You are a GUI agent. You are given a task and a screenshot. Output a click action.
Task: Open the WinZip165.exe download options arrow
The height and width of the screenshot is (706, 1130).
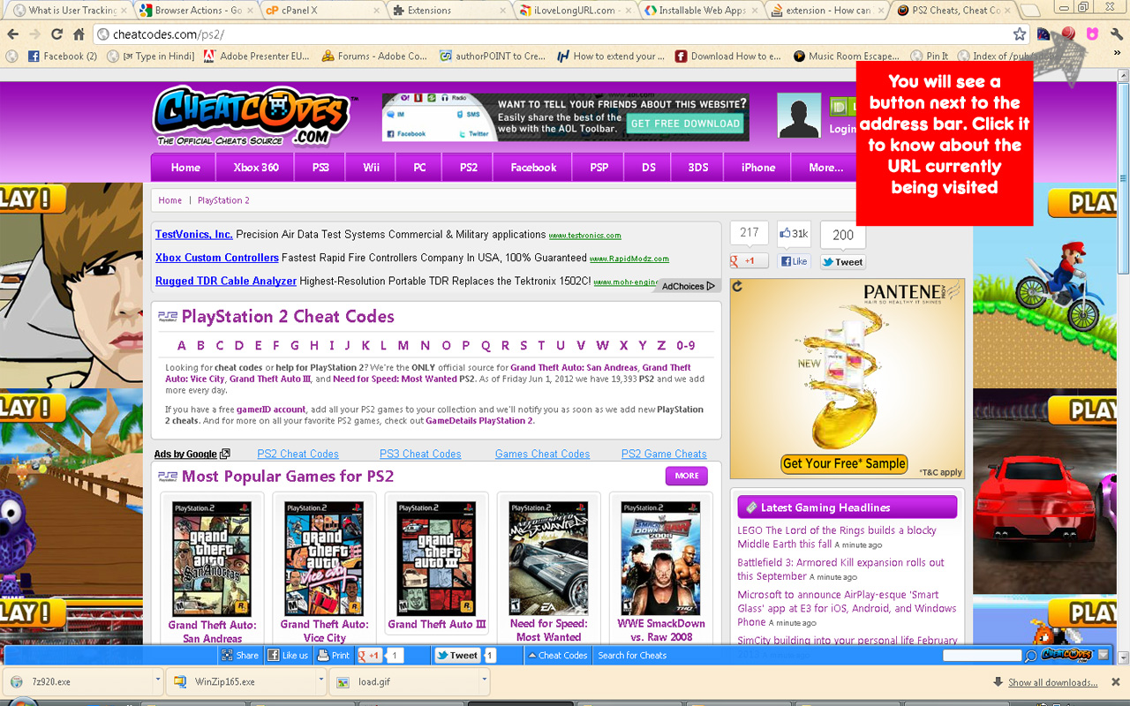pos(321,681)
